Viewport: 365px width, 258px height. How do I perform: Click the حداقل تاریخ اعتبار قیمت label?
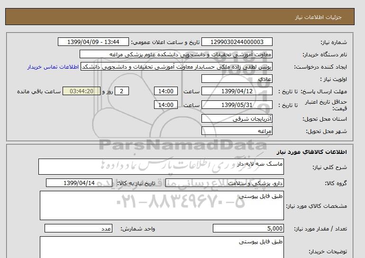pyautogui.click(x=326, y=105)
